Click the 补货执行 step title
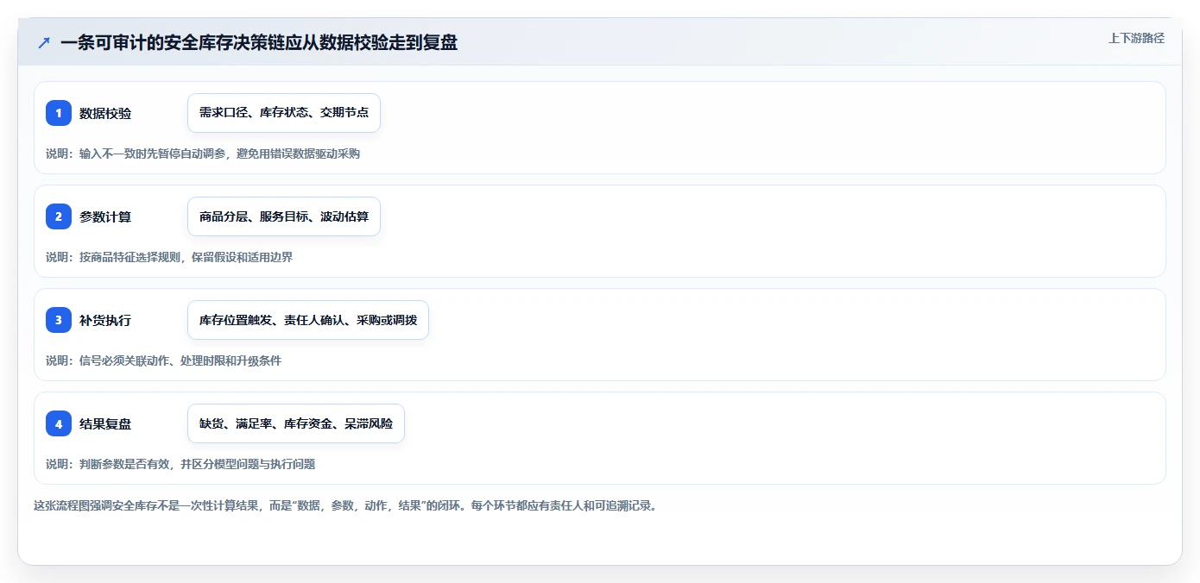1200x583 pixels. [x=105, y=320]
